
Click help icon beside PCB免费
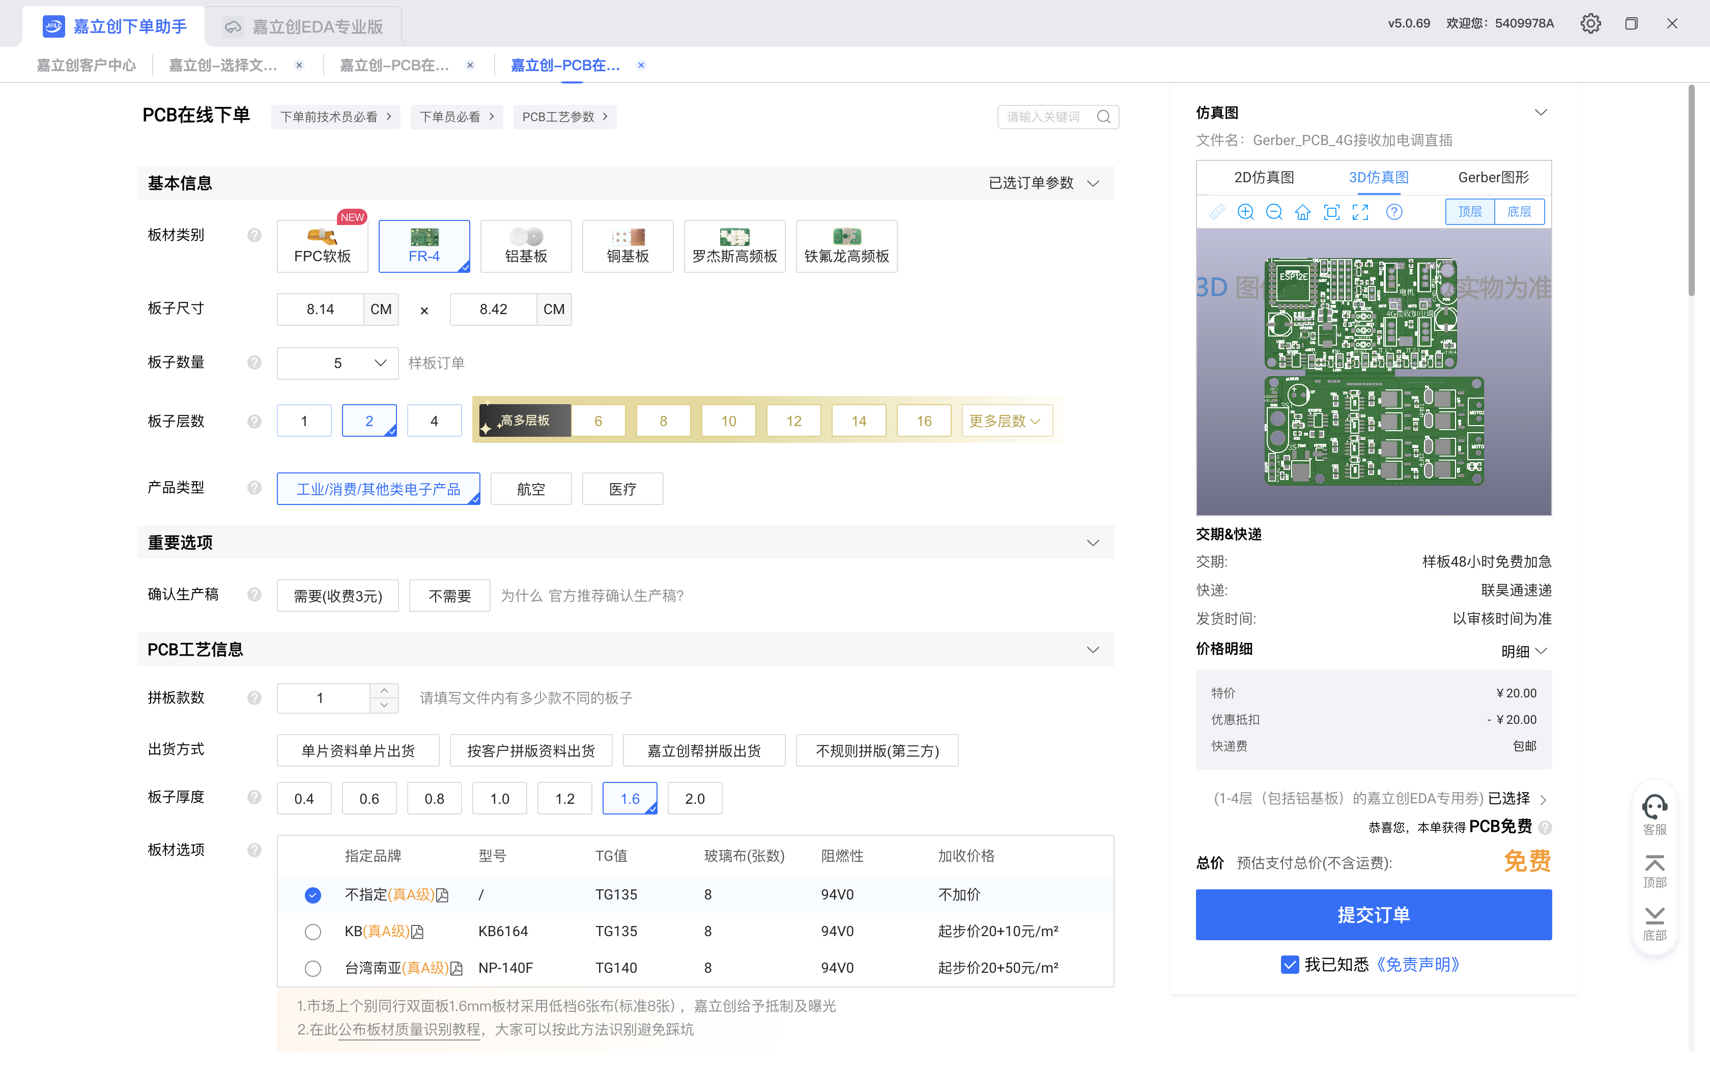(x=1545, y=827)
